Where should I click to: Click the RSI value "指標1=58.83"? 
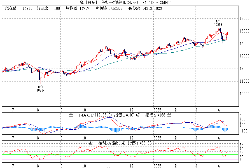coord(140,143)
